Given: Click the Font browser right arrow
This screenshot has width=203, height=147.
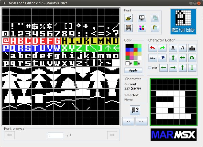Looking at the screenshot, I should pyautogui.click(x=112, y=135).
